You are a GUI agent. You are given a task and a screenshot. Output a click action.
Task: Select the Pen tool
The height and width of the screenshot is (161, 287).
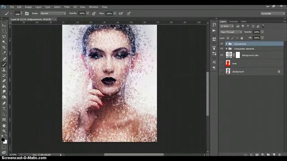[4, 103]
